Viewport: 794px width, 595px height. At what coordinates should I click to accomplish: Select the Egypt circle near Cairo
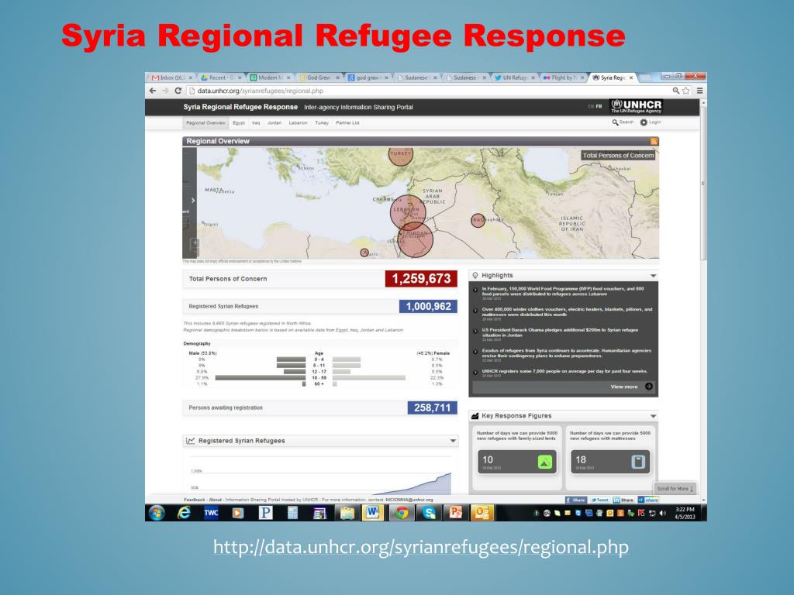click(x=364, y=253)
